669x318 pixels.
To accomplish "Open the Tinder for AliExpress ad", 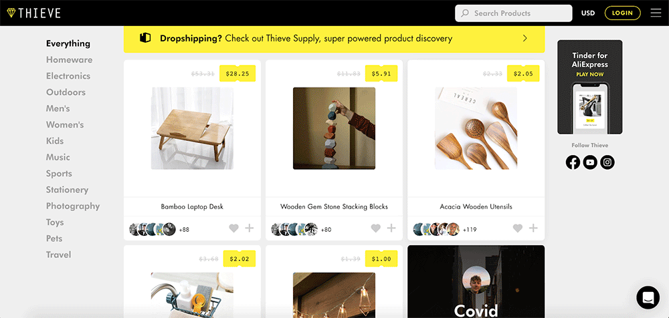I will click(x=589, y=87).
